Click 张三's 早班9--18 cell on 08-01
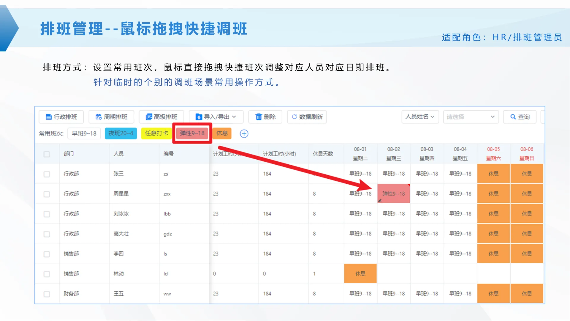570x321 pixels. [360, 174]
